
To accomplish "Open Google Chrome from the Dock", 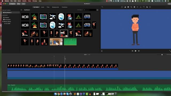I will (59, 94).
